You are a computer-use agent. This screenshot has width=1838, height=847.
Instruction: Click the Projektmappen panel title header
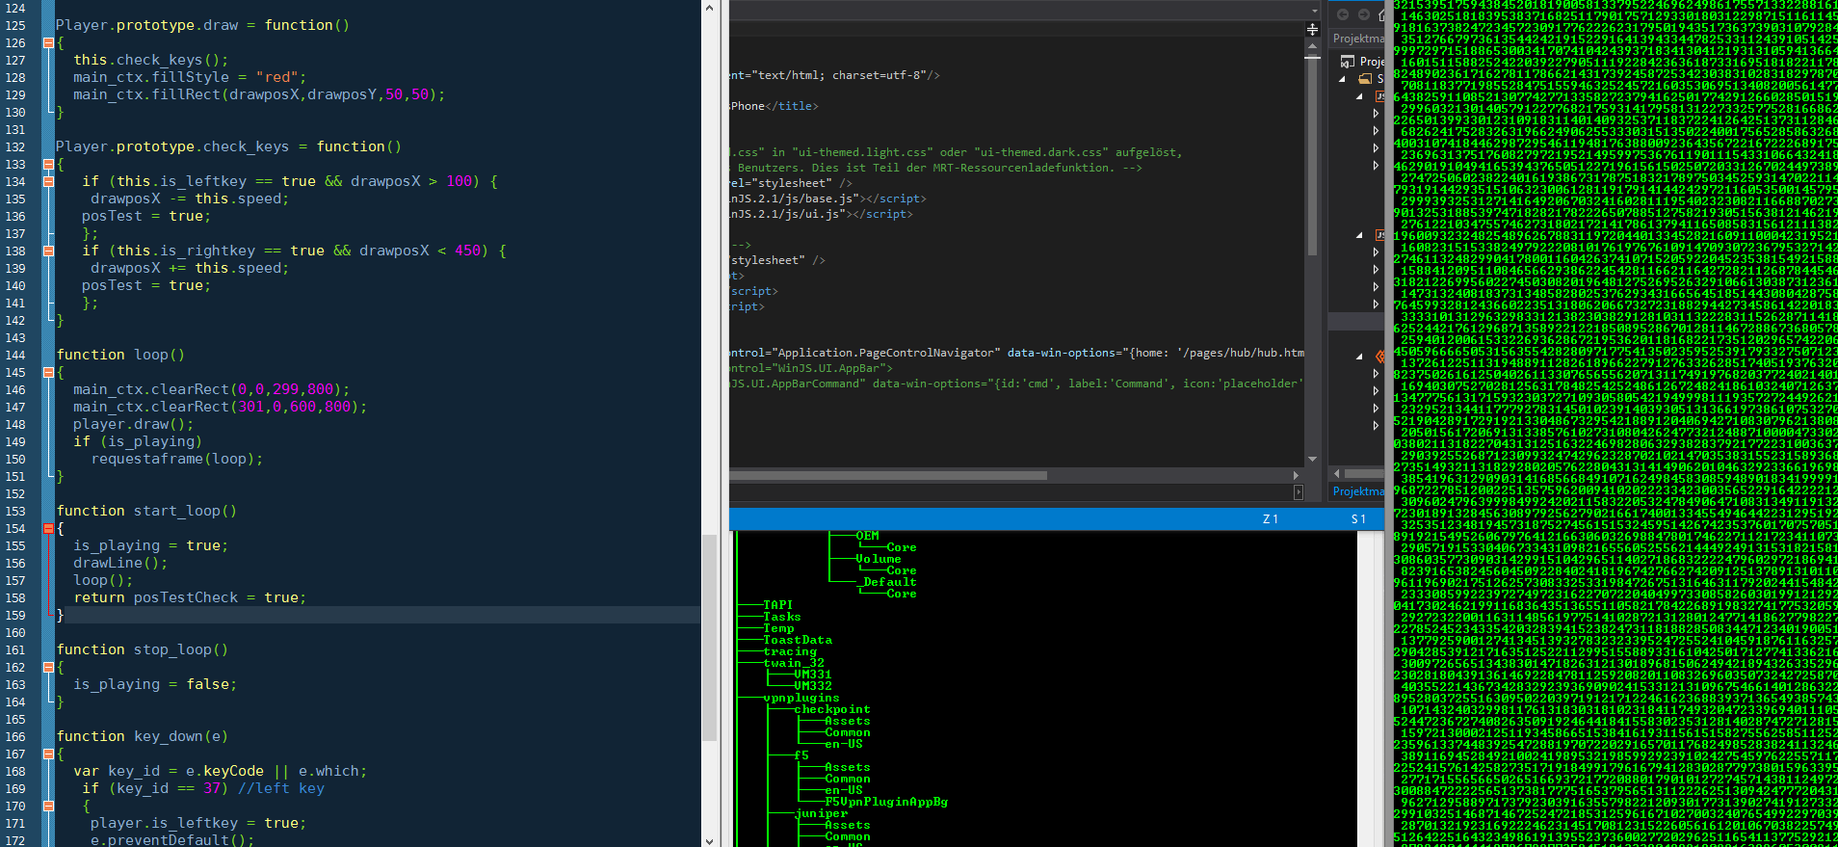pos(1357,39)
